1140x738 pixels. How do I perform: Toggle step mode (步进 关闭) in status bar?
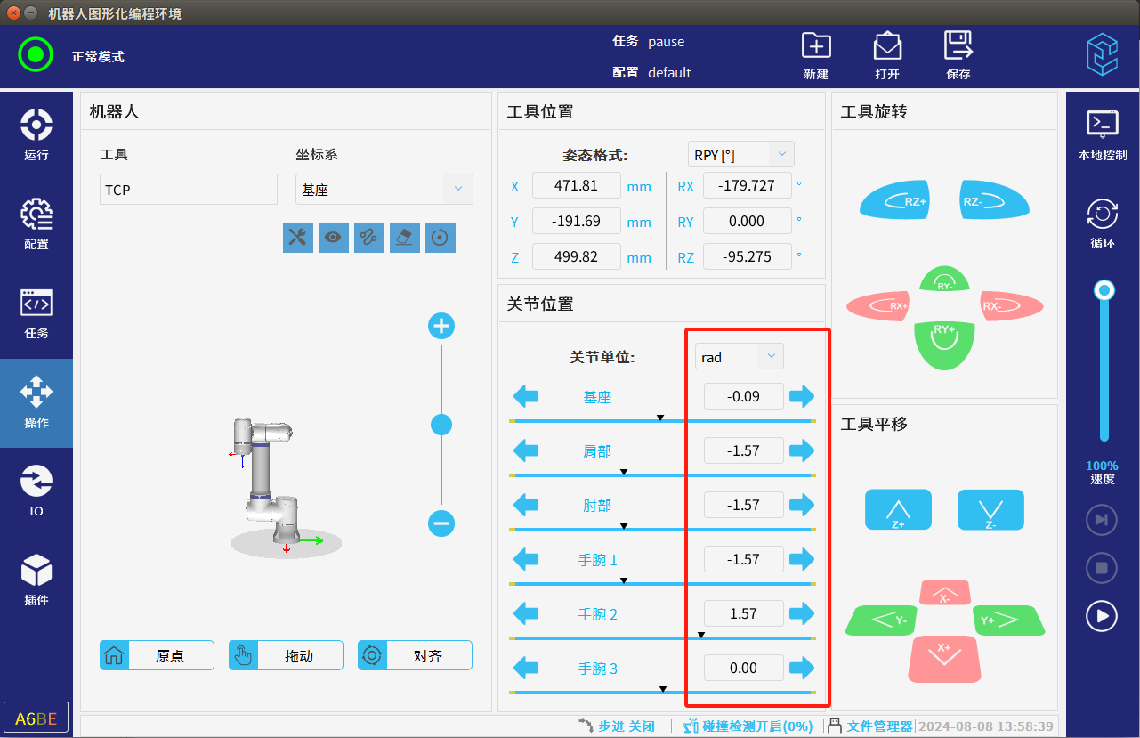[x=616, y=726]
